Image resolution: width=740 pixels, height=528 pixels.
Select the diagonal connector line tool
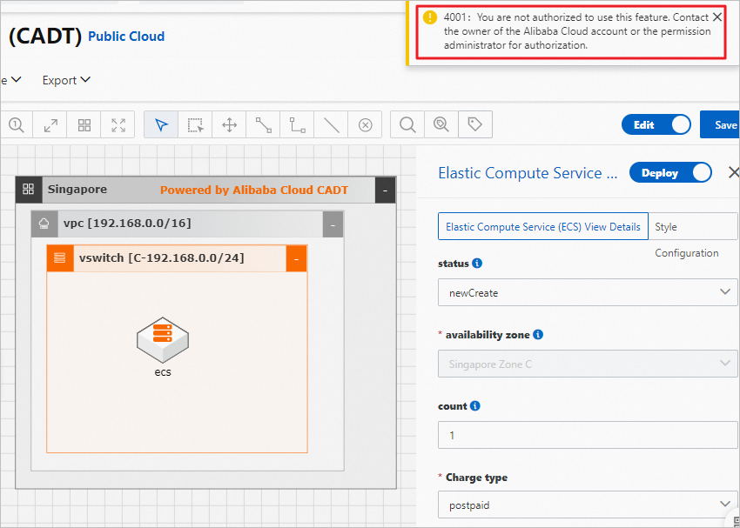263,125
